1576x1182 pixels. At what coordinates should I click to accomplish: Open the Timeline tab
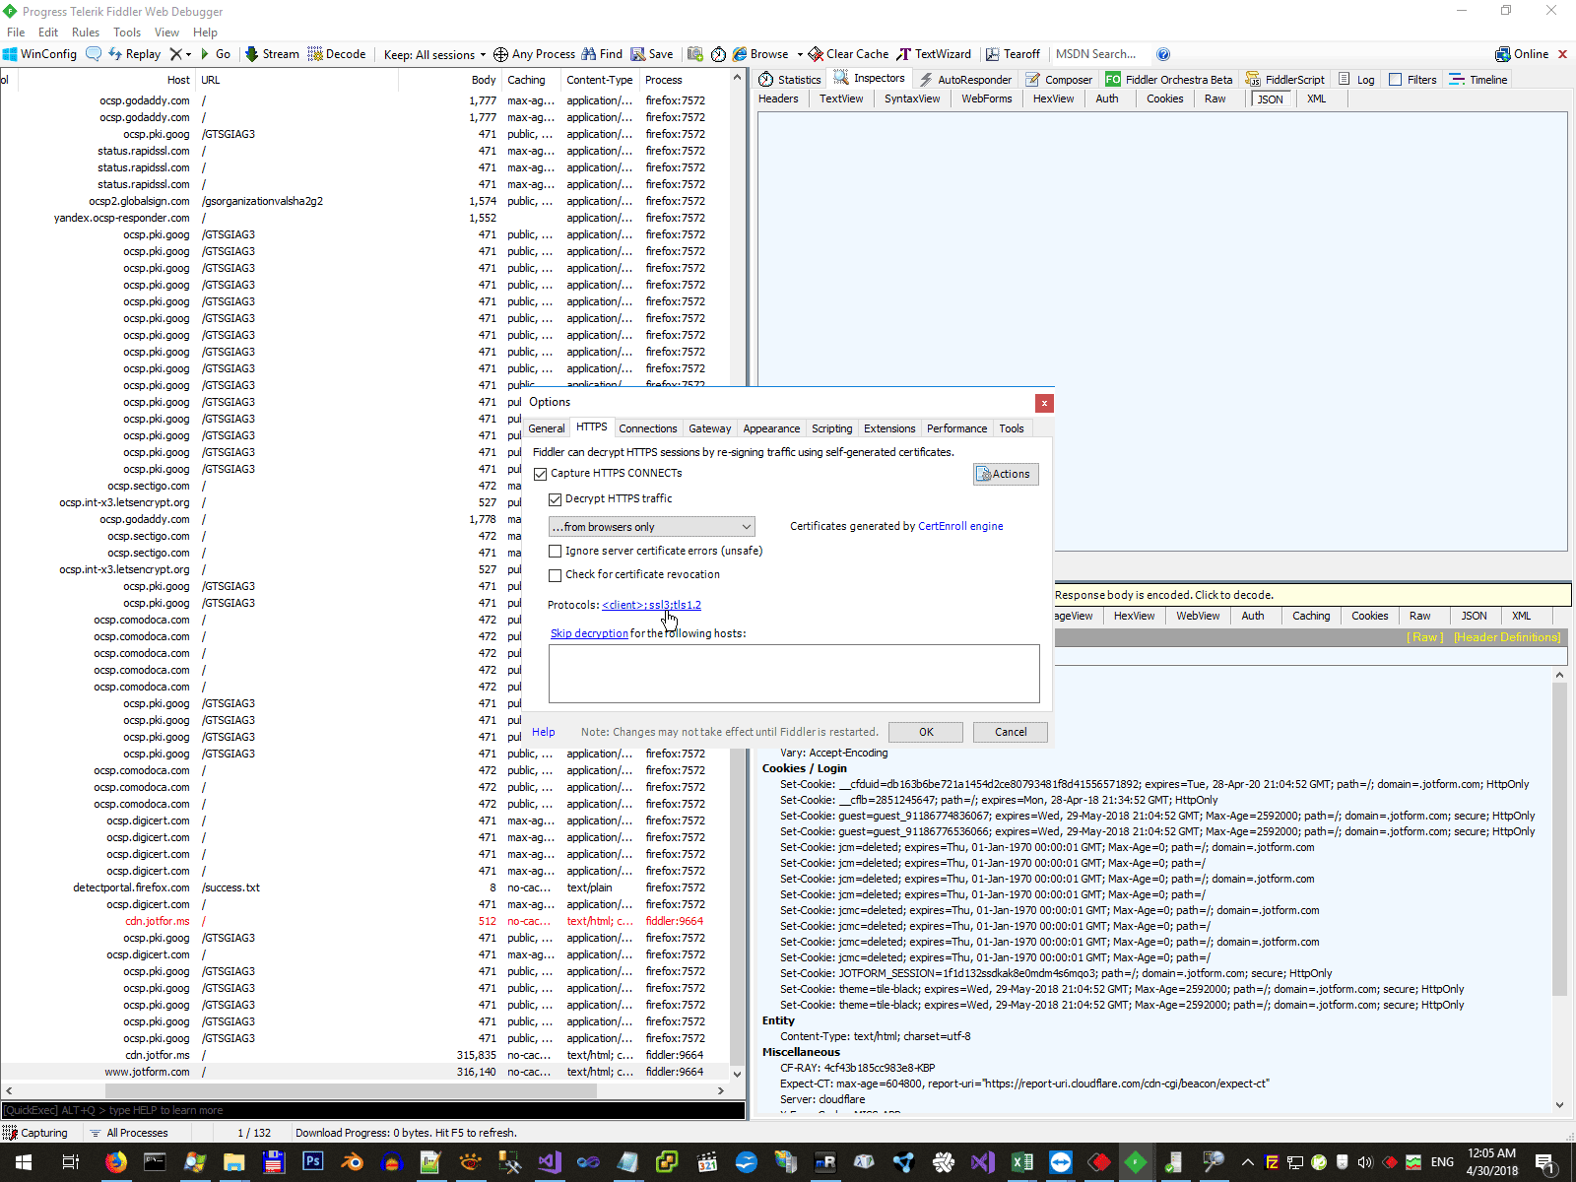point(1478,80)
